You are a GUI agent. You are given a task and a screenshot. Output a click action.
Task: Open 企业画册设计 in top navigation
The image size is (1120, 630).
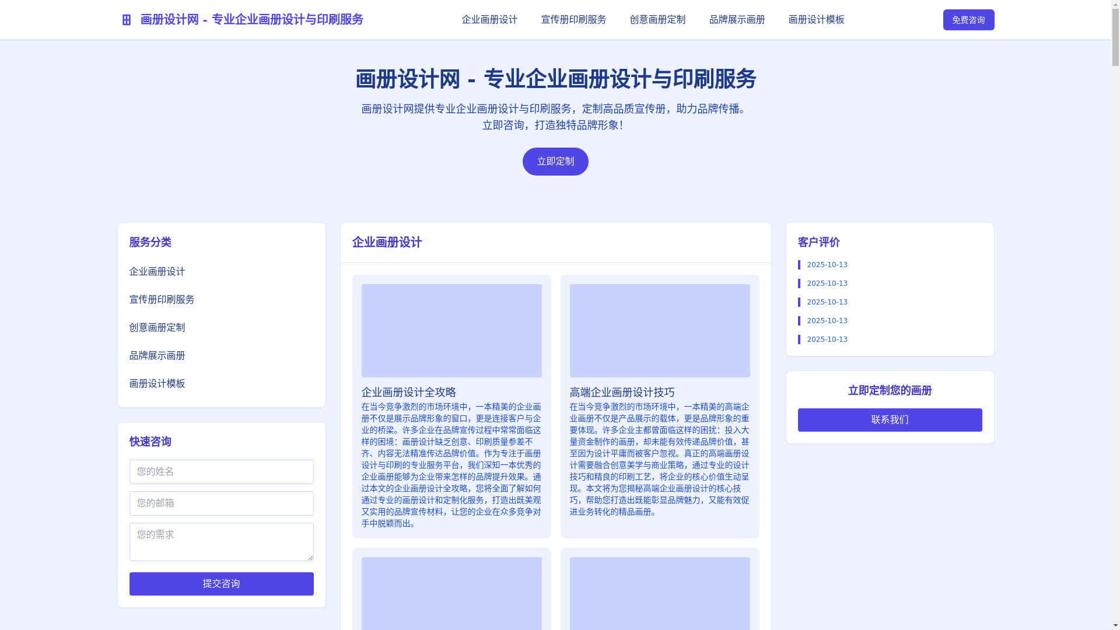[489, 20]
